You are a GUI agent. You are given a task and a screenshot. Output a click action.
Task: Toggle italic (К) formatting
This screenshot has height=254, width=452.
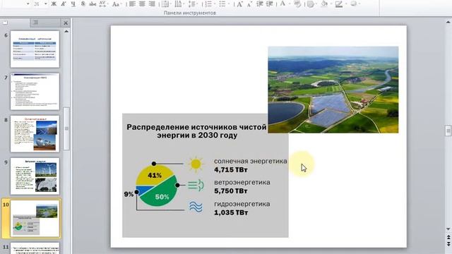tap(64, 4)
